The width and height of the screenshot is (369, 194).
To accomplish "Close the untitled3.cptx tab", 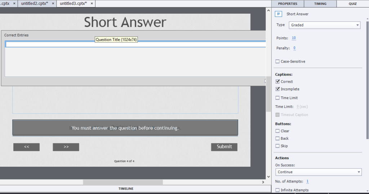I will [x=92, y=4].
